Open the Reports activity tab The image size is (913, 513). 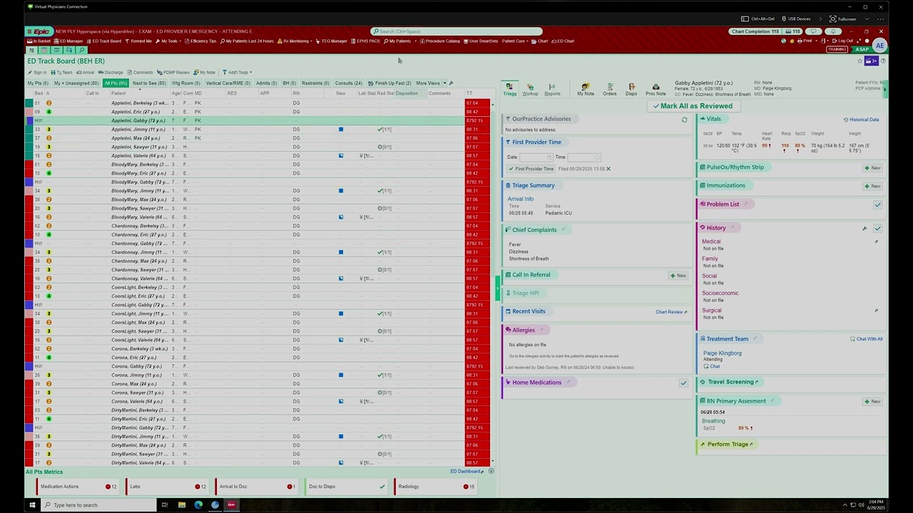click(552, 90)
